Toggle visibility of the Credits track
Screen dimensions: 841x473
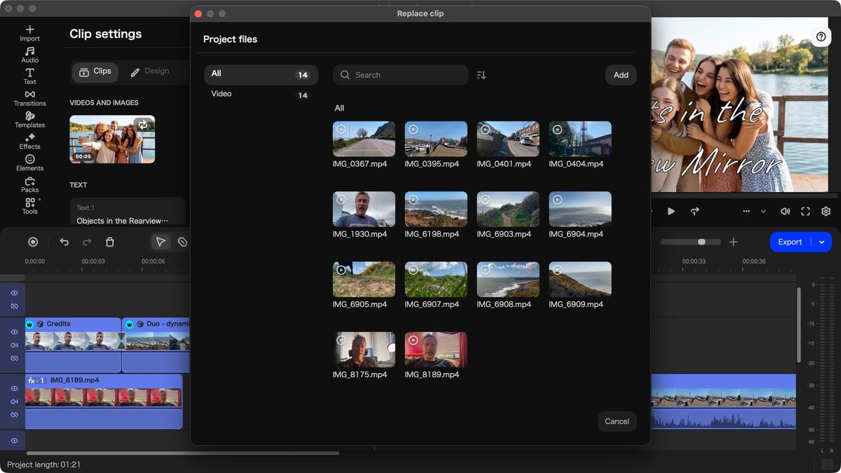click(x=14, y=332)
